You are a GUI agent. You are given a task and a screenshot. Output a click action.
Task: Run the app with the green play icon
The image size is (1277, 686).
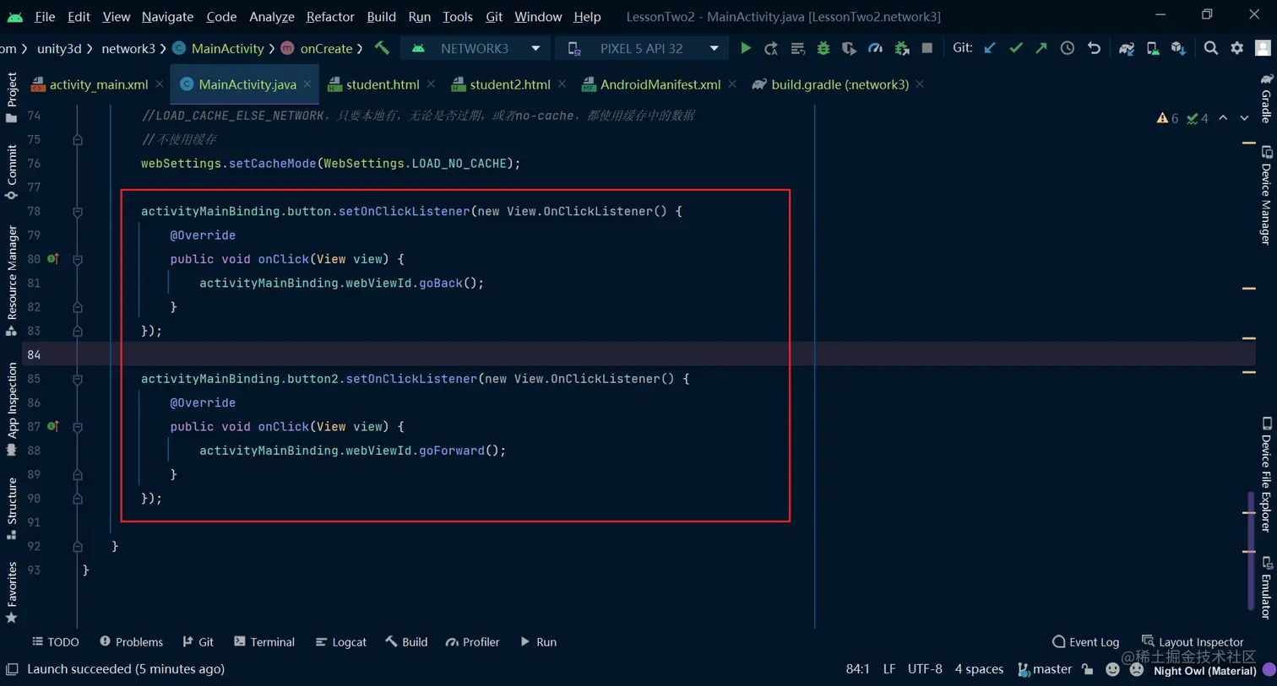pos(746,48)
